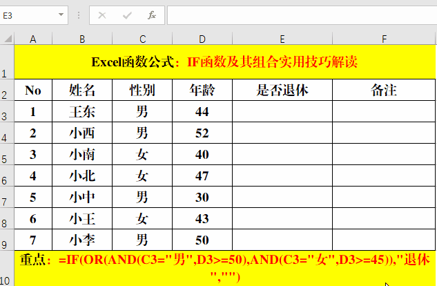Click the cell containing '小李'
The image size is (437, 286).
tap(82, 240)
